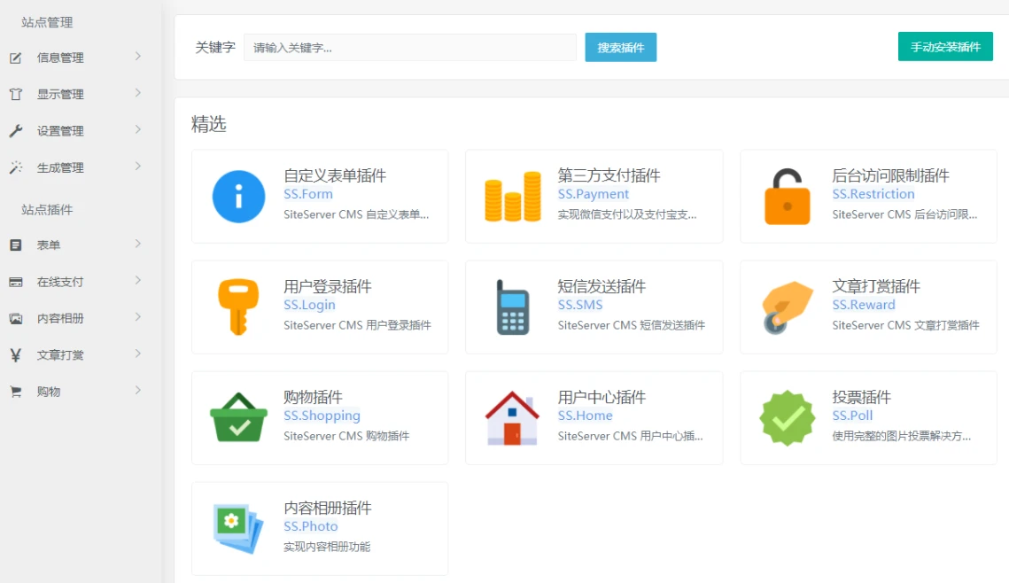Click the 用户登录插件 title

(328, 286)
